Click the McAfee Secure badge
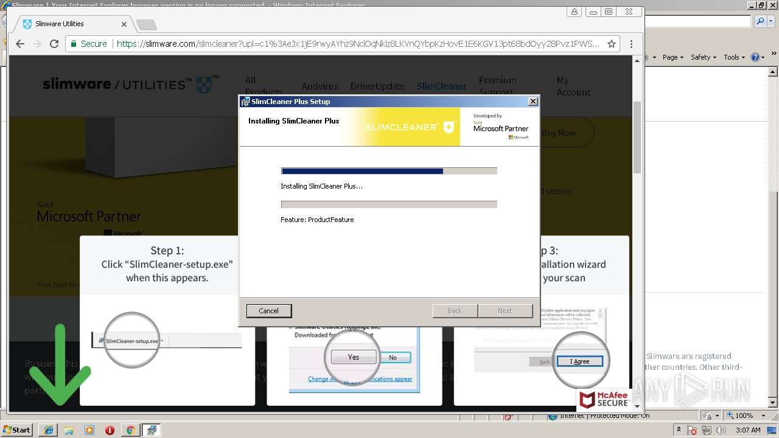Viewport: 779px width, 438px height. pos(603,400)
